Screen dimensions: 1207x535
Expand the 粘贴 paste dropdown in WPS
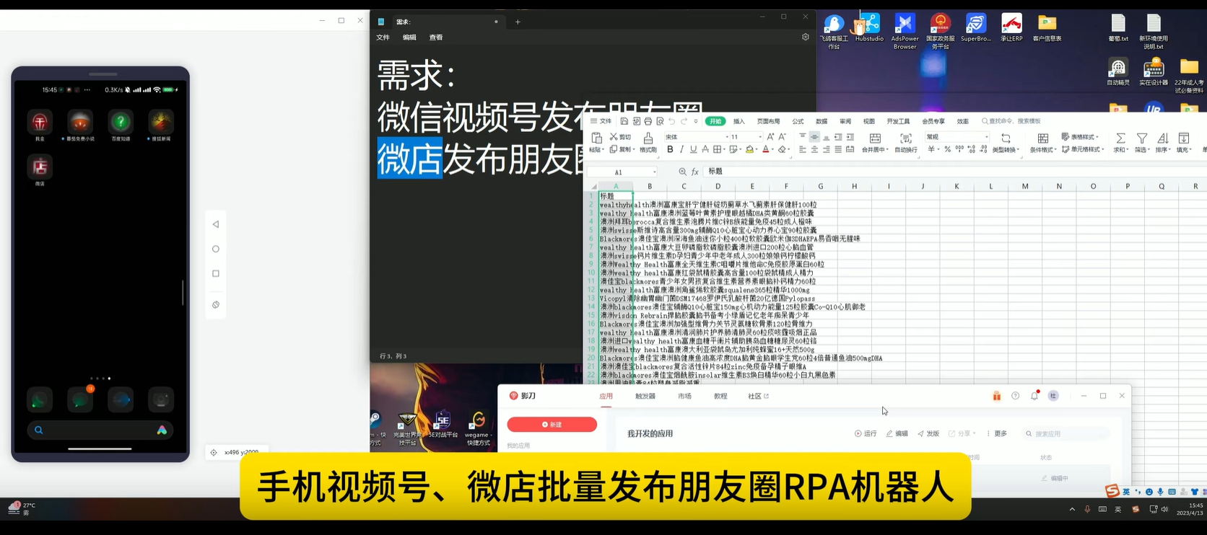pos(603,150)
